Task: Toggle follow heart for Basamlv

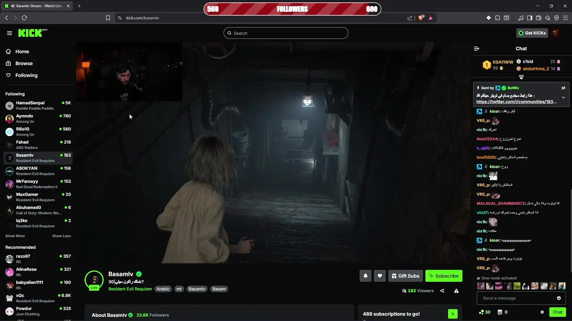Action: [380, 276]
